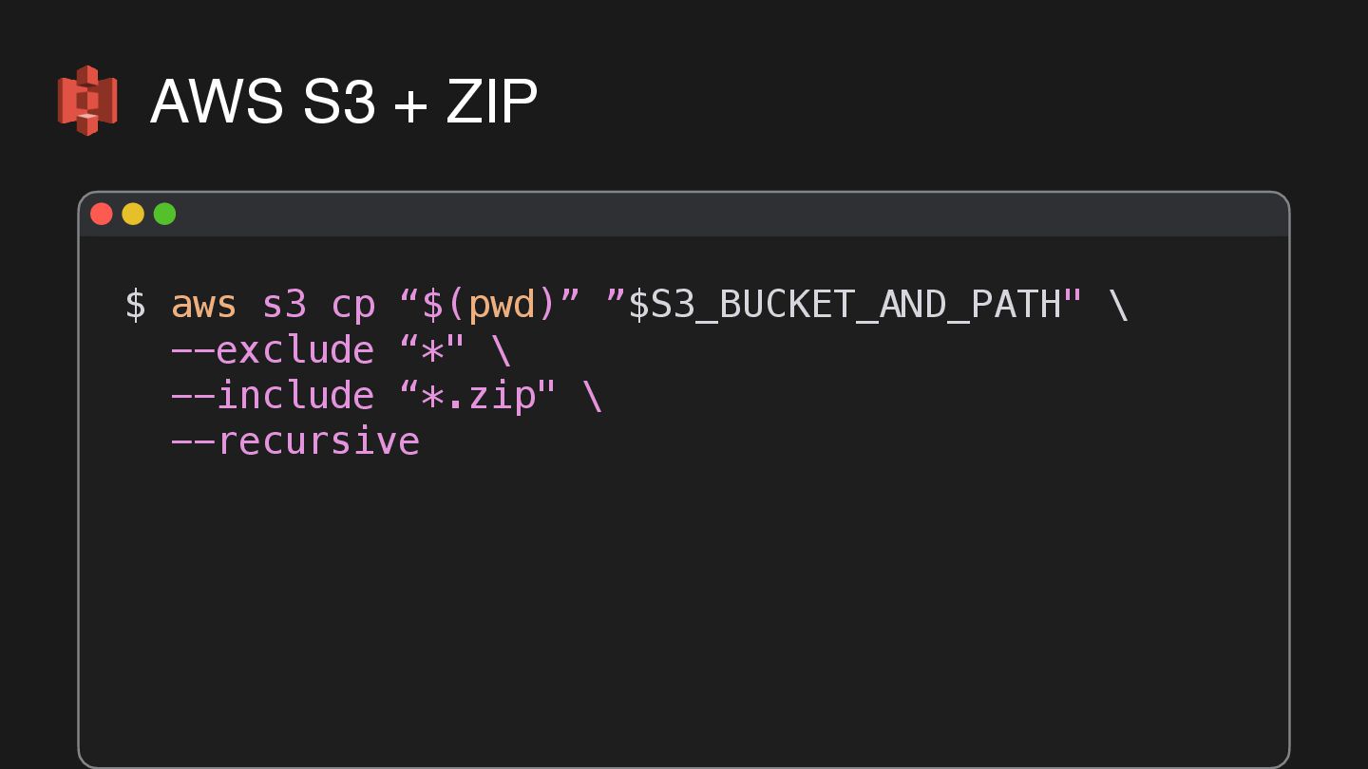Click the backslash after "*.zip"
Viewport: 1368px width, 769px height.
tap(593, 396)
